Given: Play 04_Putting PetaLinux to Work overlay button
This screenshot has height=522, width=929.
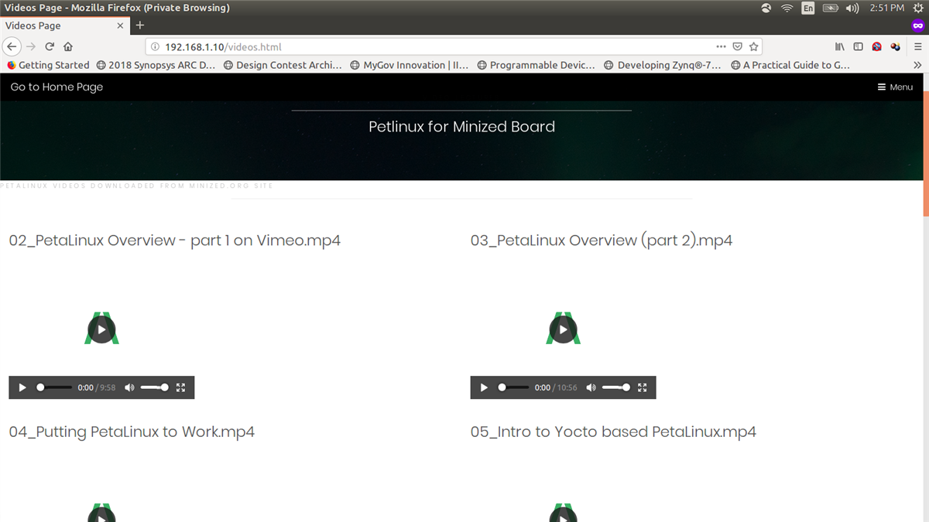Looking at the screenshot, I should click(101, 514).
